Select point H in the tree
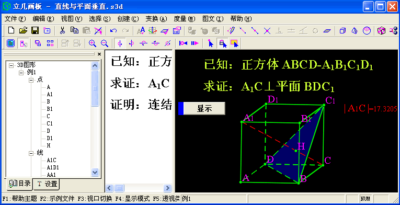The image size is (400, 205). 49,145
